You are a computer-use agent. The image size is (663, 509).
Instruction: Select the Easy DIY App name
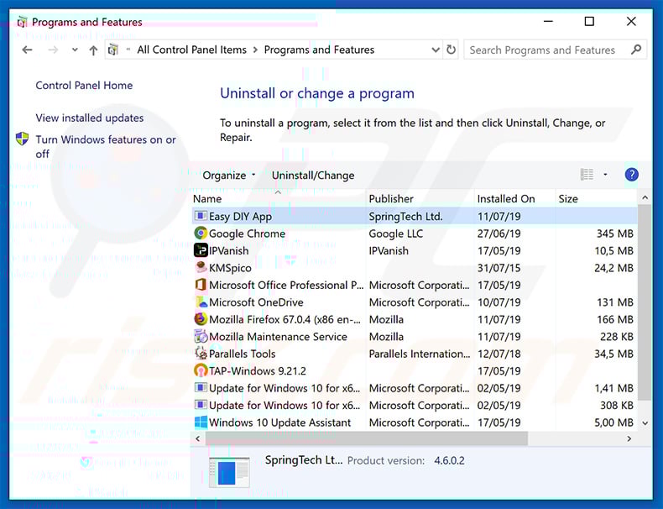pos(240,217)
